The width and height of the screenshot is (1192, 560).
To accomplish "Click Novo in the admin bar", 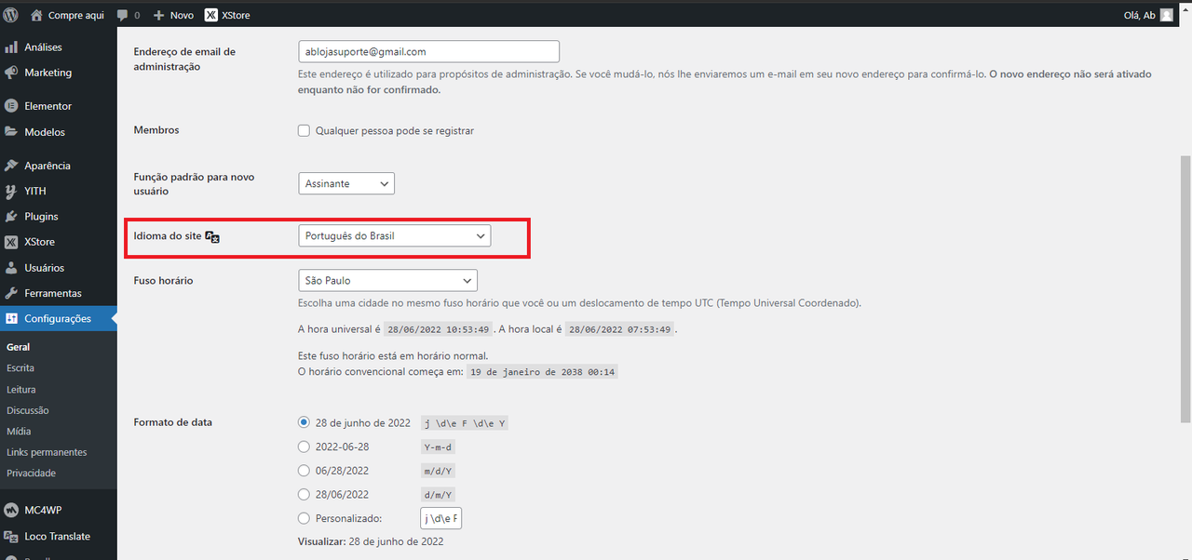I will click(182, 15).
